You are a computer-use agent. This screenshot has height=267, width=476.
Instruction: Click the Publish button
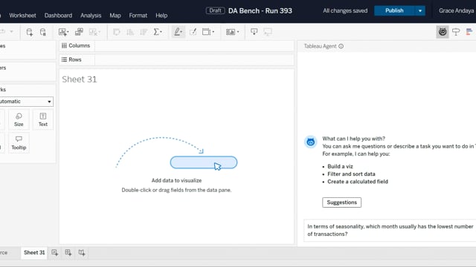click(x=394, y=10)
